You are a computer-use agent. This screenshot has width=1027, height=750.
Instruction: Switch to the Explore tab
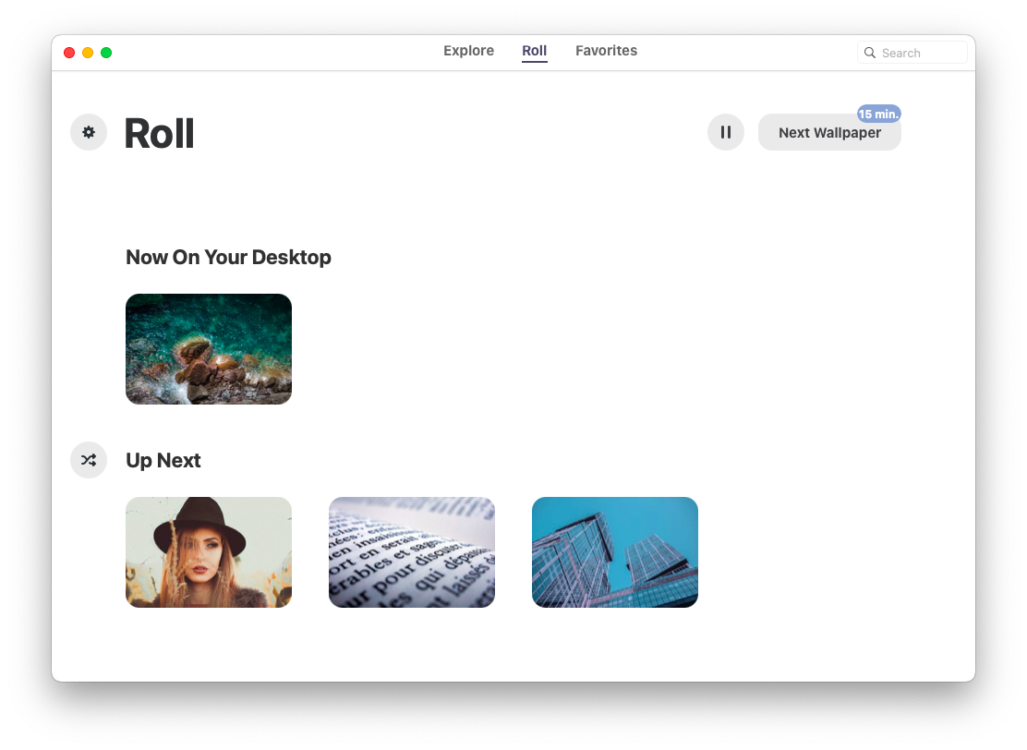(468, 51)
